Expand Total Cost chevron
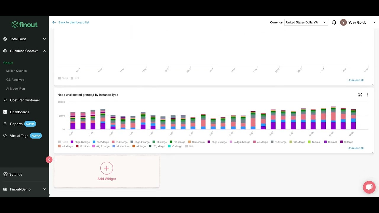The width and height of the screenshot is (379, 213). click(x=44, y=39)
